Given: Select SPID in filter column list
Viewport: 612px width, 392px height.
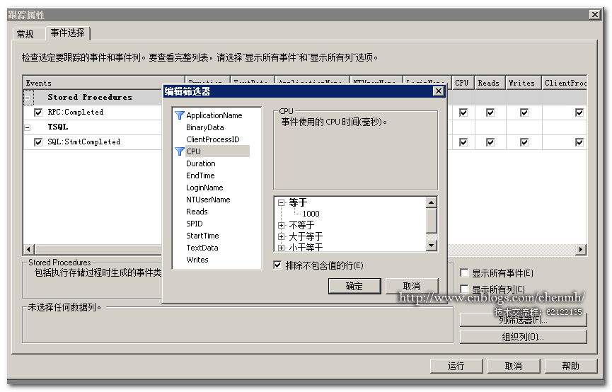Looking at the screenshot, I should coord(195,224).
